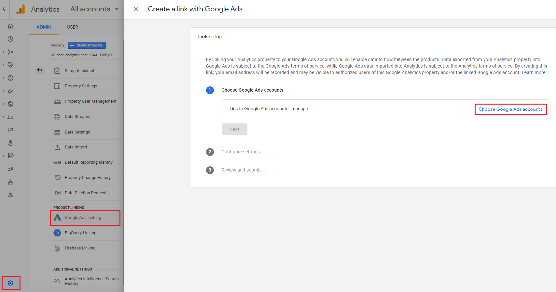556x292 pixels.
Task: Expand the Tech devices sidebar arrow
Action: (4, 117)
